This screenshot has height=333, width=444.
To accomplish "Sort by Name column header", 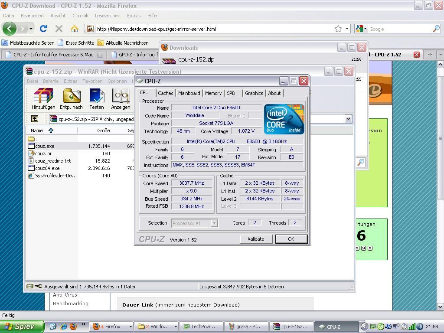I will click(52, 131).
